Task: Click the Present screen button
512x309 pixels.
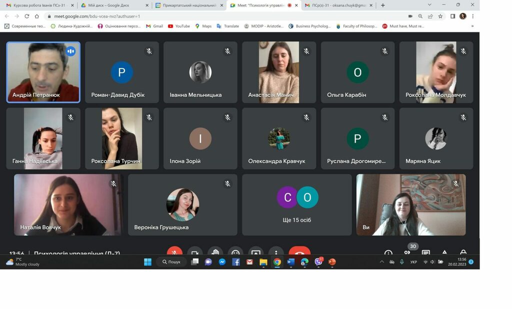Action: pyautogui.click(x=255, y=252)
